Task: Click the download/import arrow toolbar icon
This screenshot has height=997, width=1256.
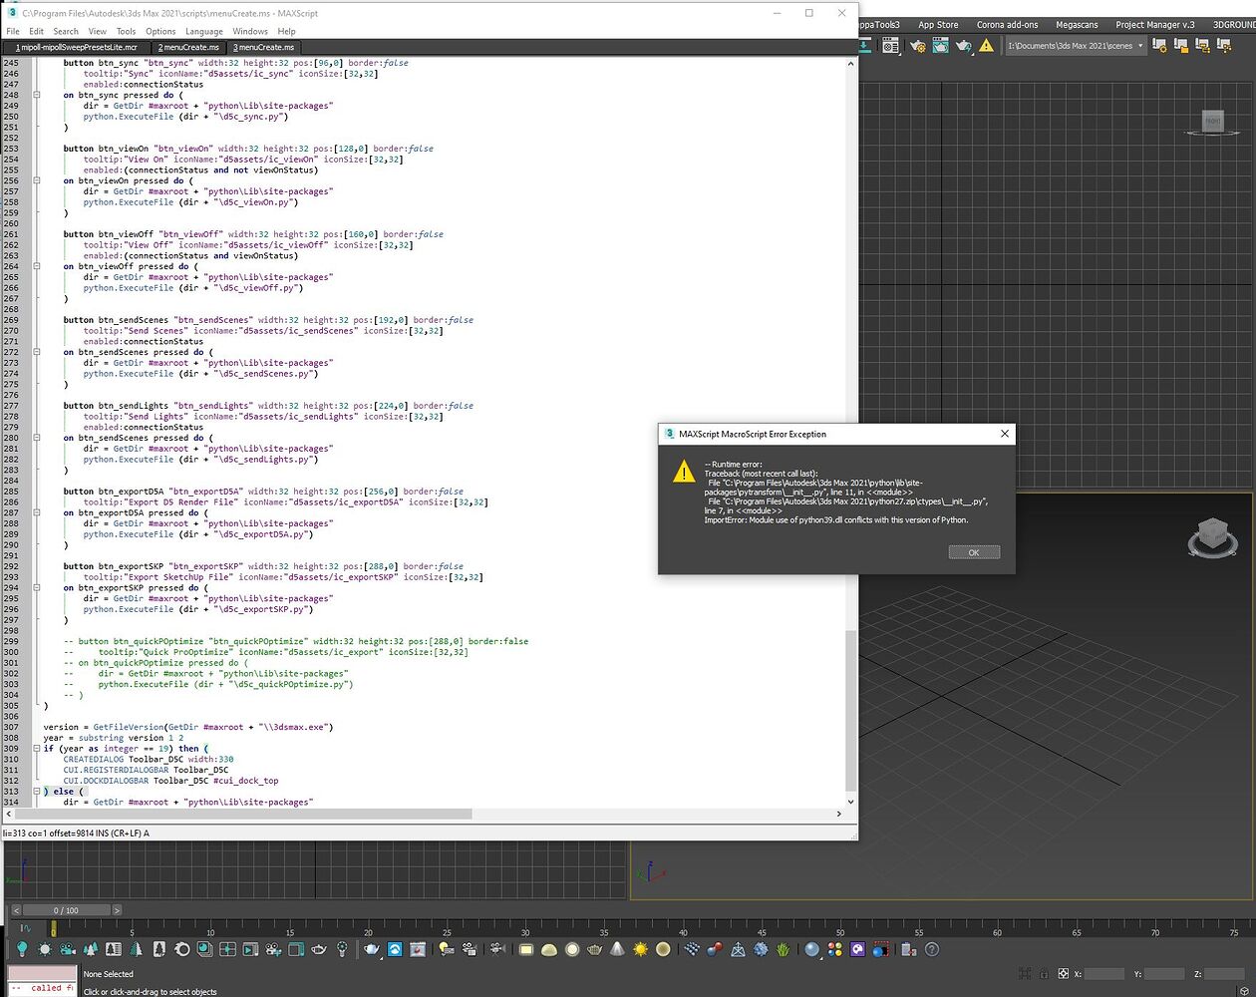Action: click(863, 46)
